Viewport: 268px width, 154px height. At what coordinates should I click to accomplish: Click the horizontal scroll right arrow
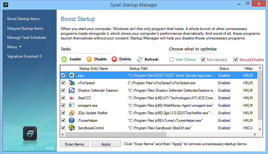255,135
